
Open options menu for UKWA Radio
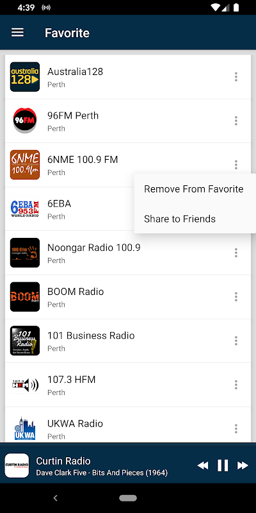(x=236, y=428)
